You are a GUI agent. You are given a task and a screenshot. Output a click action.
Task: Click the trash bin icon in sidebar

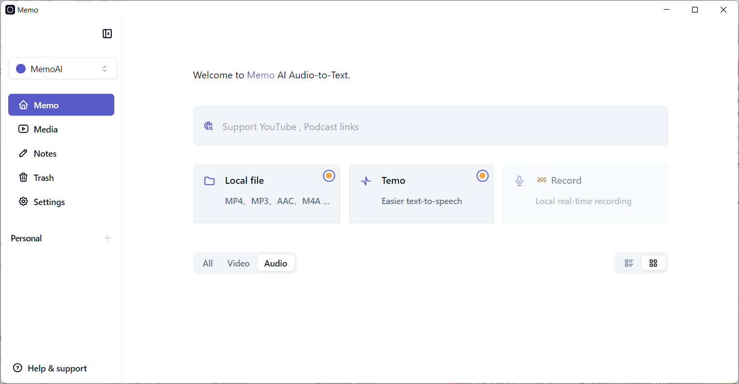pos(23,177)
